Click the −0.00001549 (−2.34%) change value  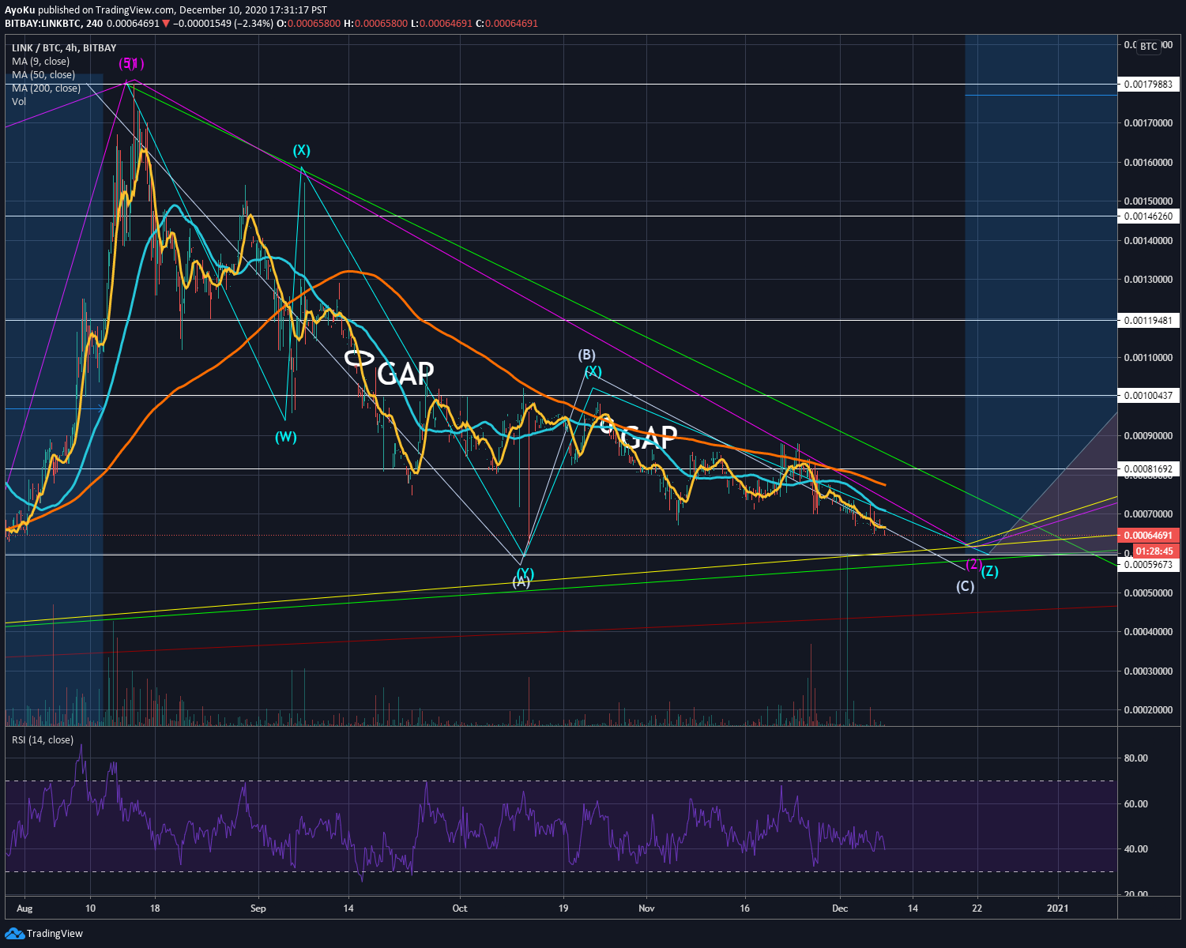[224, 24]
